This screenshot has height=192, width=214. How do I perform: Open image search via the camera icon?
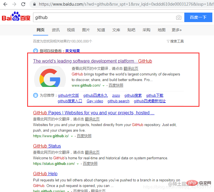[178, 17]
